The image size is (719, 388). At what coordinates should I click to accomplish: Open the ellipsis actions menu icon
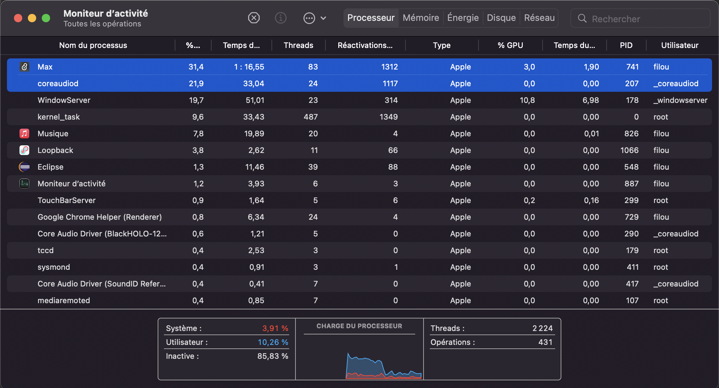coord(309,18)
